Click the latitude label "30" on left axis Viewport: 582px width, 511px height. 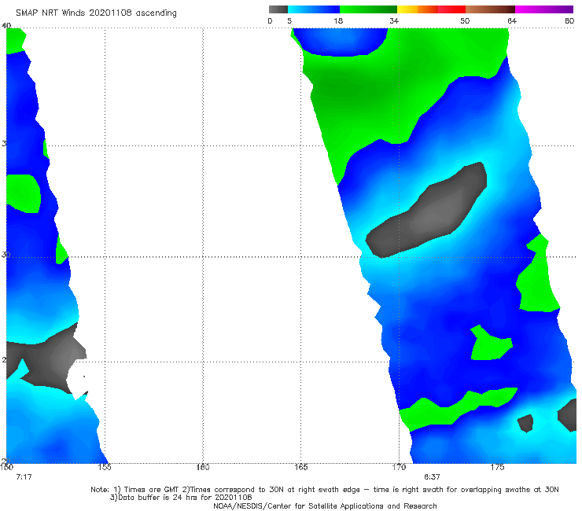click(6, 255)
